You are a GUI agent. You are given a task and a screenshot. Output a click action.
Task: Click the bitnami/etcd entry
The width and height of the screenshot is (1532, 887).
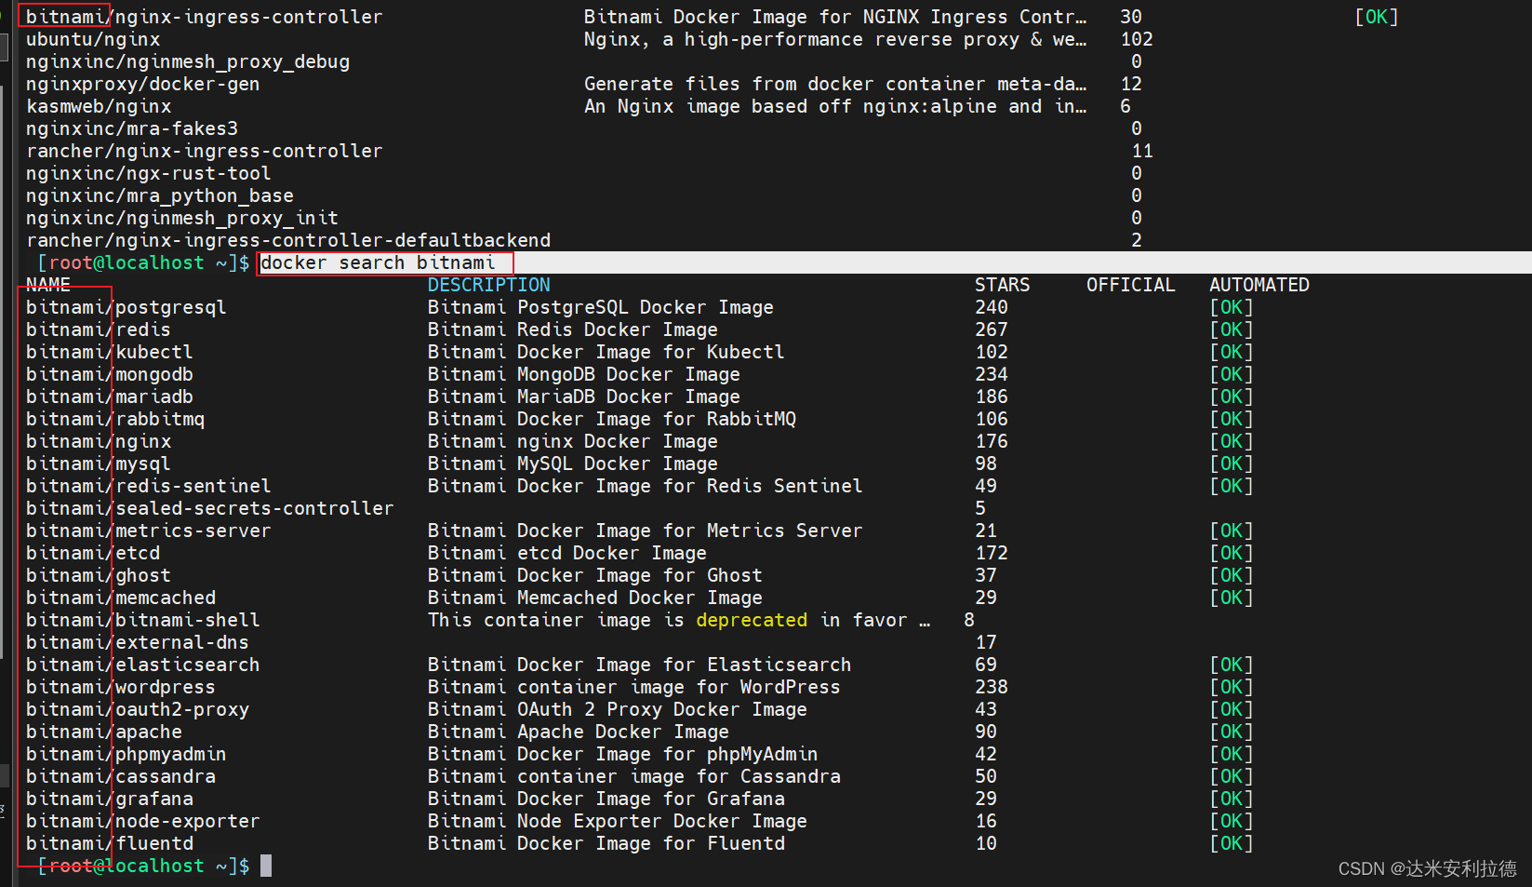click(92, 553)
